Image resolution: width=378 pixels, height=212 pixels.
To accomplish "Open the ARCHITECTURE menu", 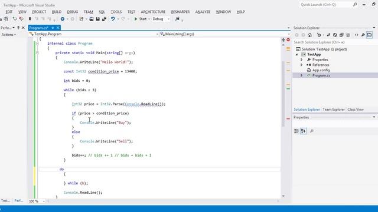I will click(153, 12).
